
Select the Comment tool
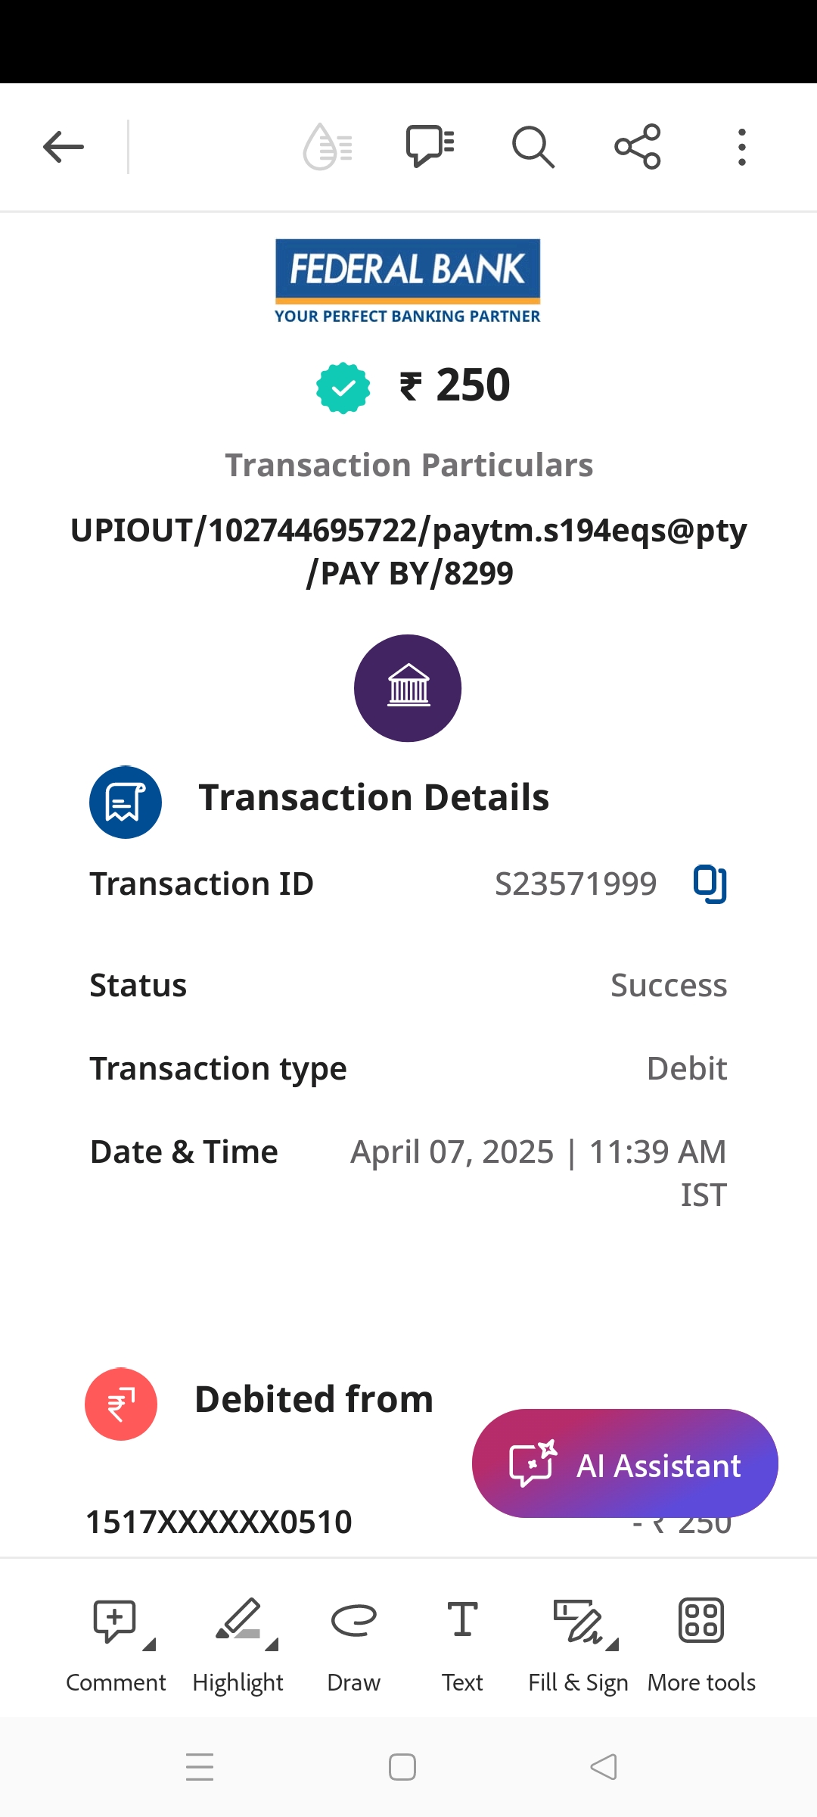click(114, 1622)
